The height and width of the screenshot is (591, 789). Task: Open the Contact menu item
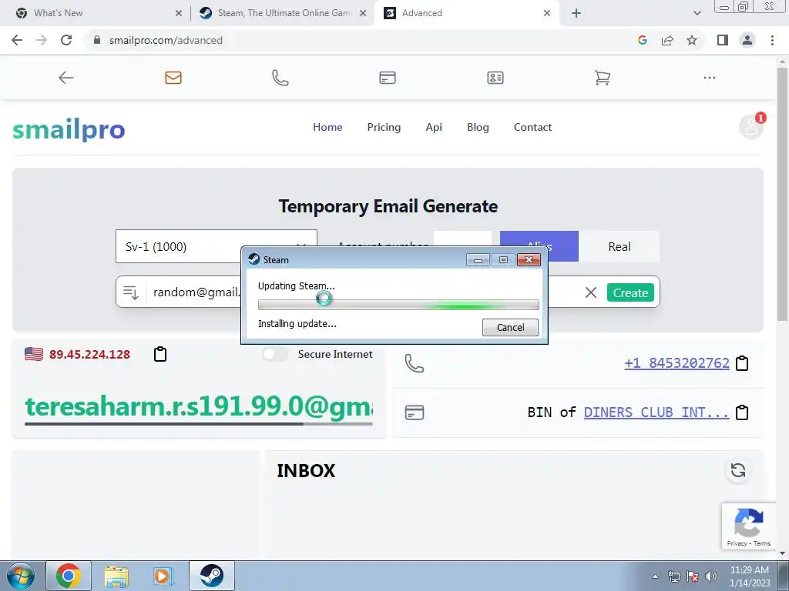[532, 127]
